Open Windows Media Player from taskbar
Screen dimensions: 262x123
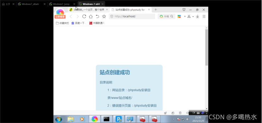pos(82,119)
